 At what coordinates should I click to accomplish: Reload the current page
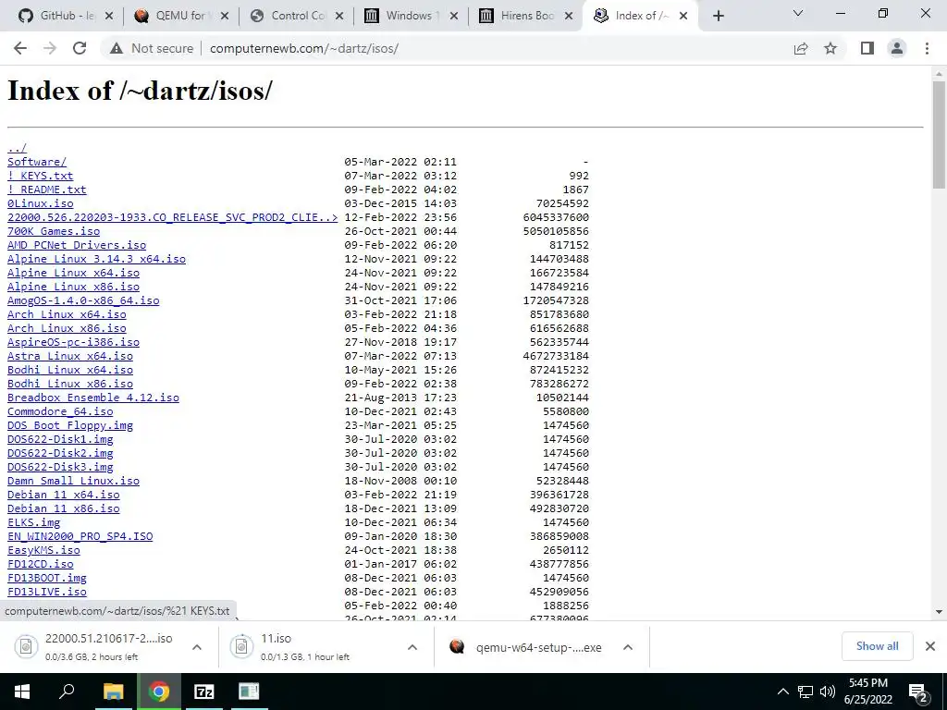[80, 48]
